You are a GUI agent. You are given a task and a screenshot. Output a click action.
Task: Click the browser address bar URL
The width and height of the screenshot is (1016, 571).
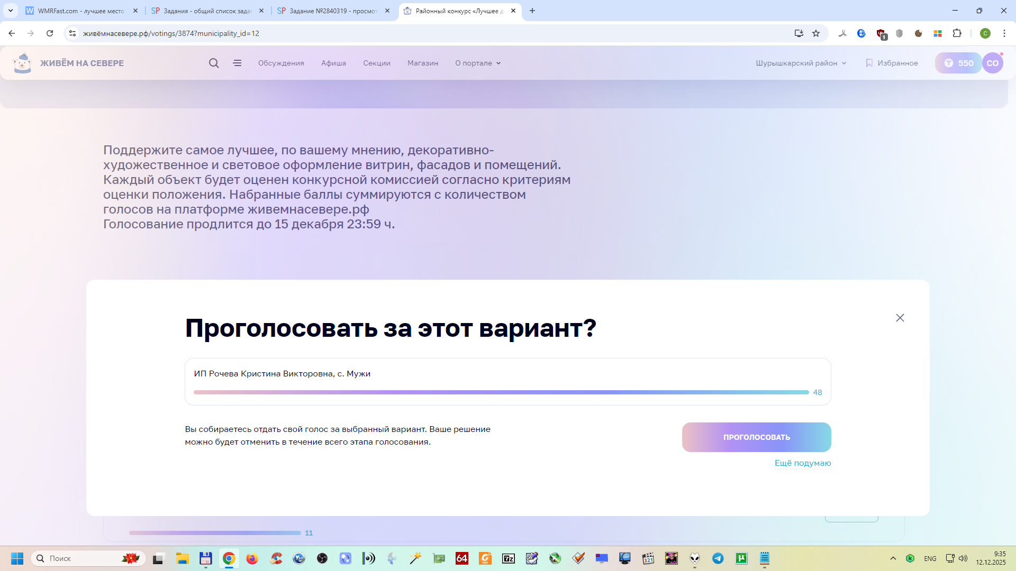pyautogui.click(x=171, y=33)
